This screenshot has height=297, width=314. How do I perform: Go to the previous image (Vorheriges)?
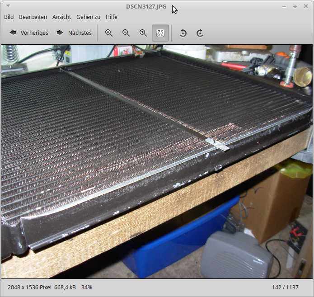[29, 33]
